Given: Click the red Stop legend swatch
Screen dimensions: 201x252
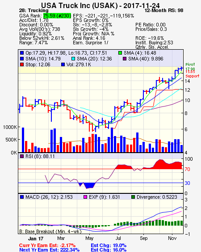Looking at the screenshot, I should pyautogui.click(x=22, y=64).
